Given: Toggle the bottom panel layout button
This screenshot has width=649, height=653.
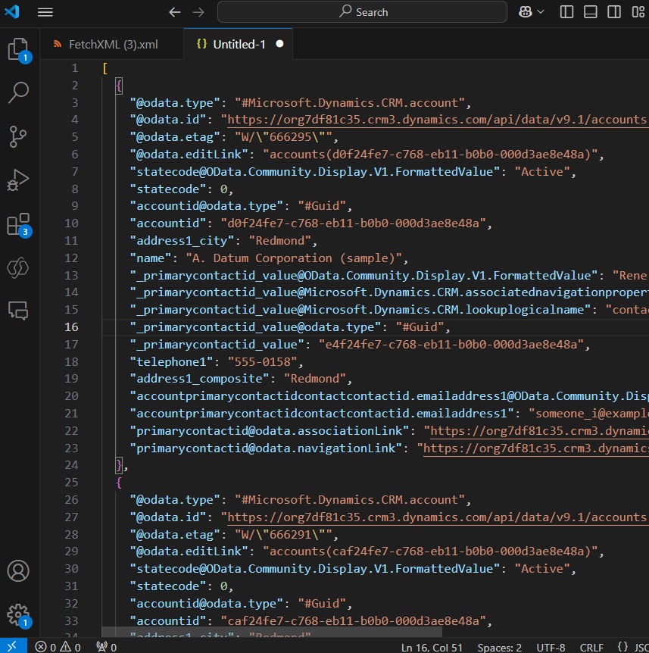Looking at the screenshot, I should (x=590, y=11).
